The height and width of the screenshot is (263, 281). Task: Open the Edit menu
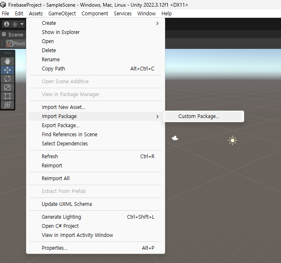click(x=19, y=13)
